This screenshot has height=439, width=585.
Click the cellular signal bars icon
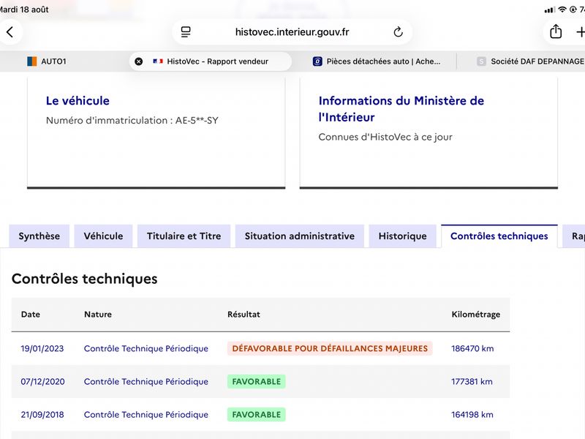[x=549, y=10]
